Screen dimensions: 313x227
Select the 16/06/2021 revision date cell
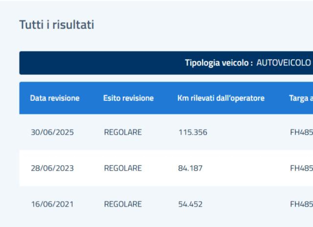click(x=52, y=204)
